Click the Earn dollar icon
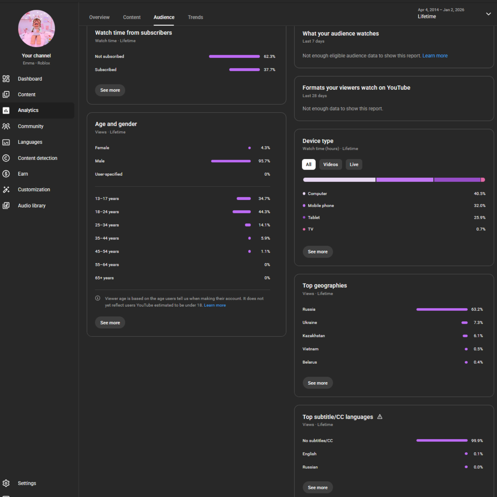 (6, 174)
